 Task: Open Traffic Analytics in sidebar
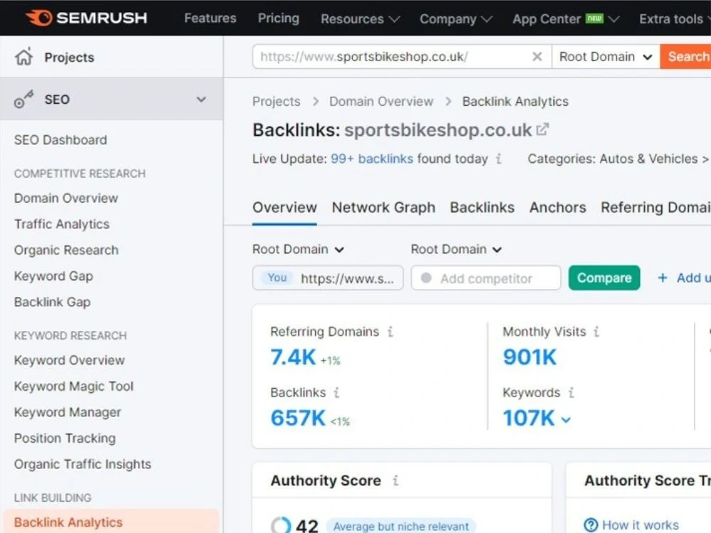(62, 224)
